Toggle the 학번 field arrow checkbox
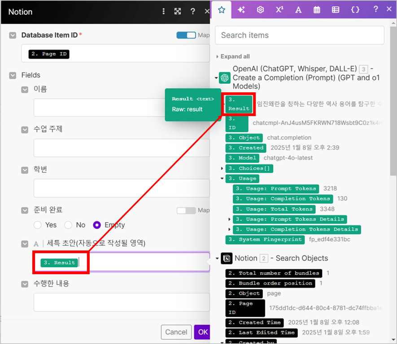Screen dimensions: 397x344 [25, 170]
